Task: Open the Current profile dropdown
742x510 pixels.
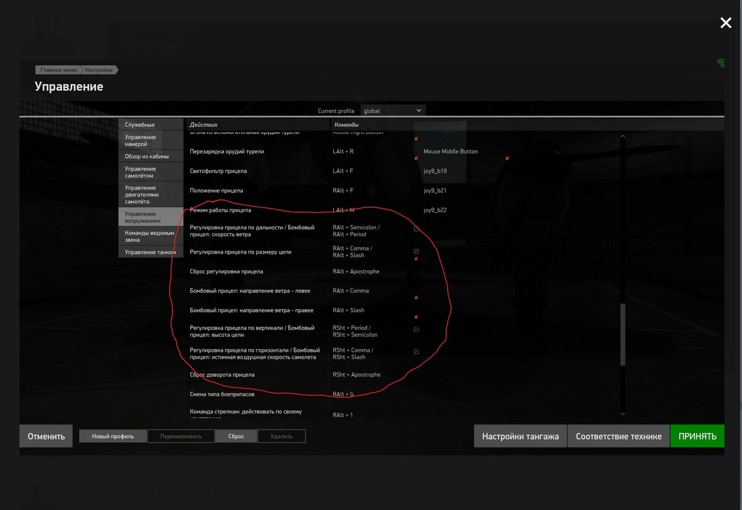Action: (393, 111)
